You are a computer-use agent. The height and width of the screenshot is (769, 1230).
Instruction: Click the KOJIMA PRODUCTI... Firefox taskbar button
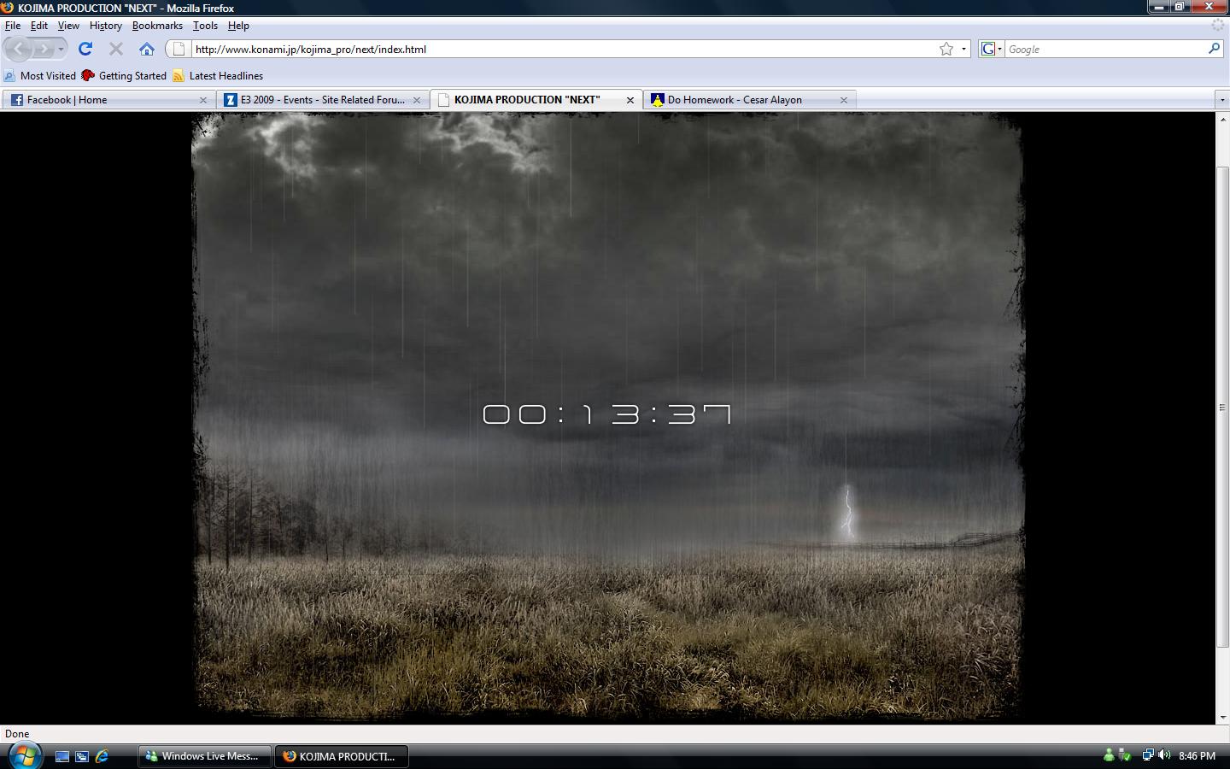341,756
